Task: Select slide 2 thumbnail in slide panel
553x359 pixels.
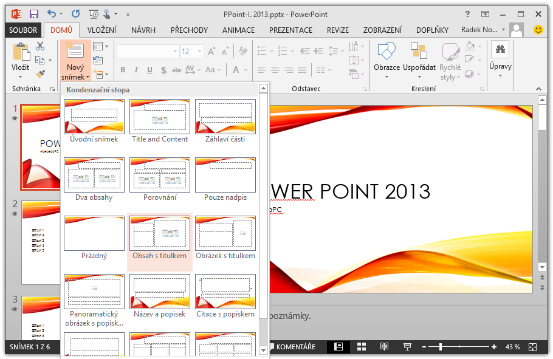Action: click(x=41, y=242)
